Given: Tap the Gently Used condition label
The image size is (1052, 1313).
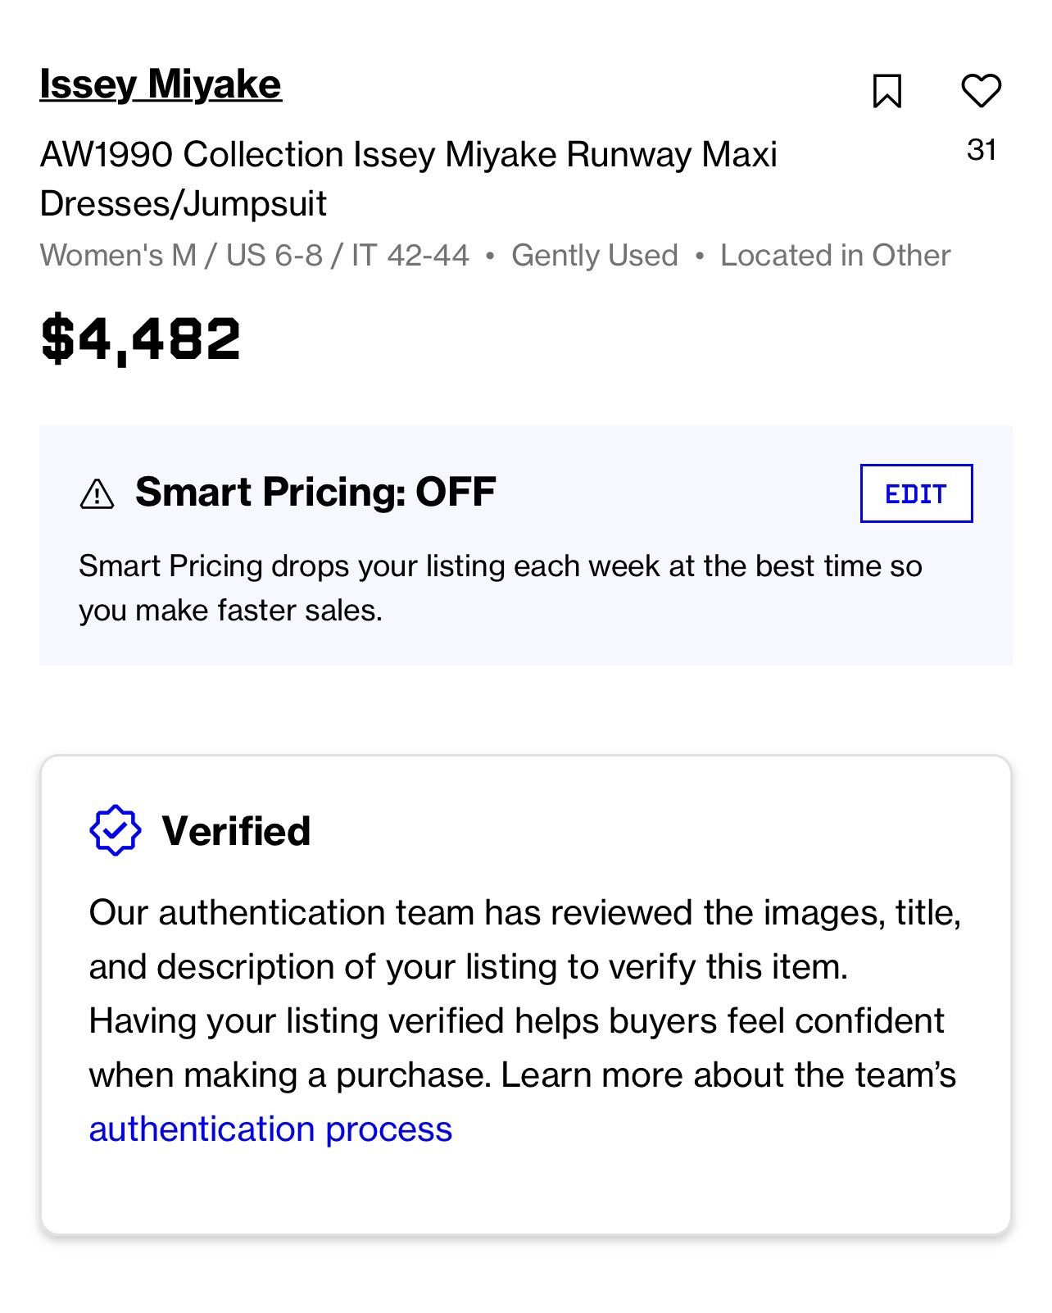Looking at the screenshot, I should coord(595,256).
